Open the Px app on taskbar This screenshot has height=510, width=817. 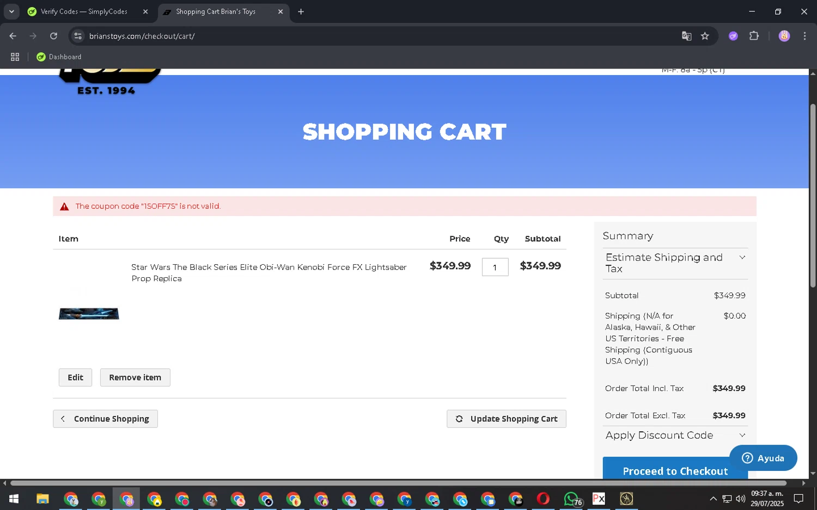pos(599,499)
